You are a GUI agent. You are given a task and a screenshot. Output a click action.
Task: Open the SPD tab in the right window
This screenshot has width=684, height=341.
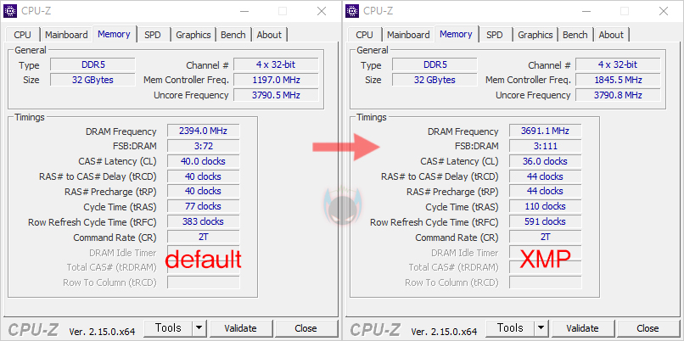(495, 35)
